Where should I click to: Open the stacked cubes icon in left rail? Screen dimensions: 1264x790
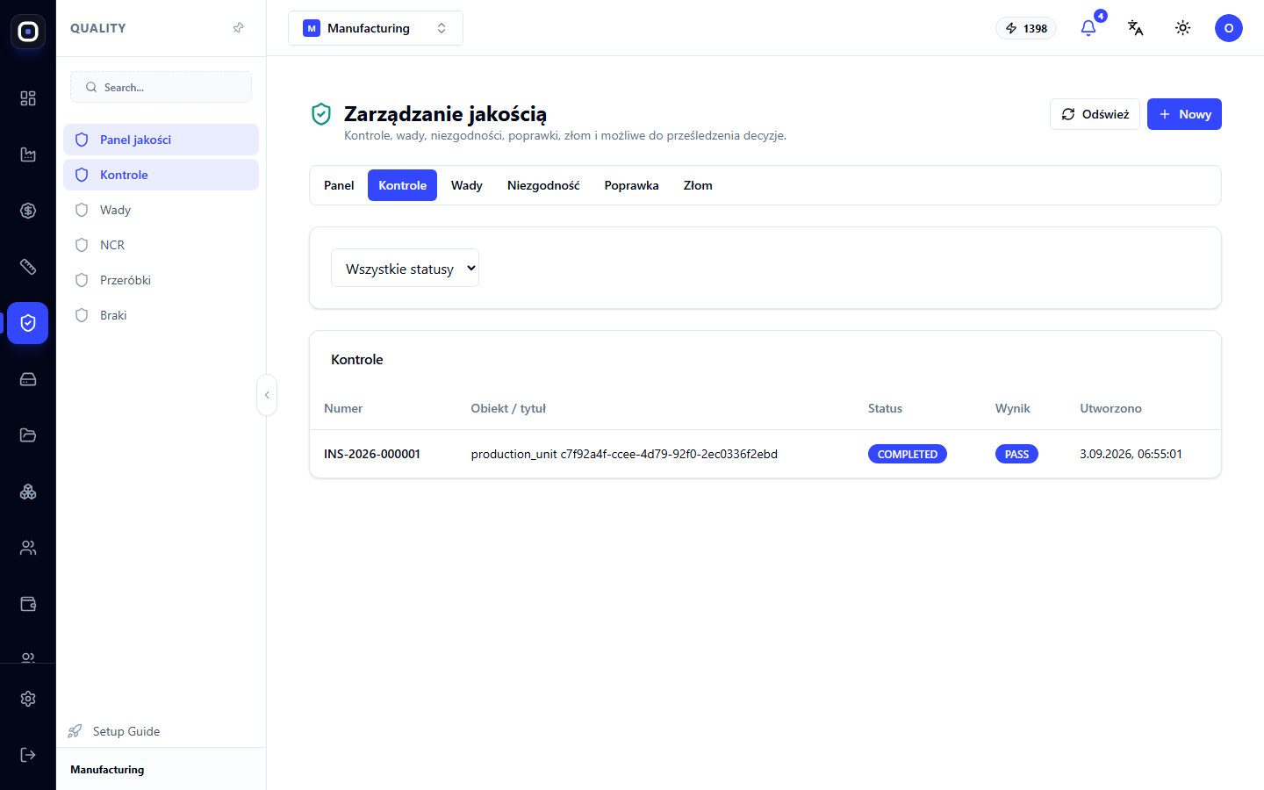coord(28,492)
